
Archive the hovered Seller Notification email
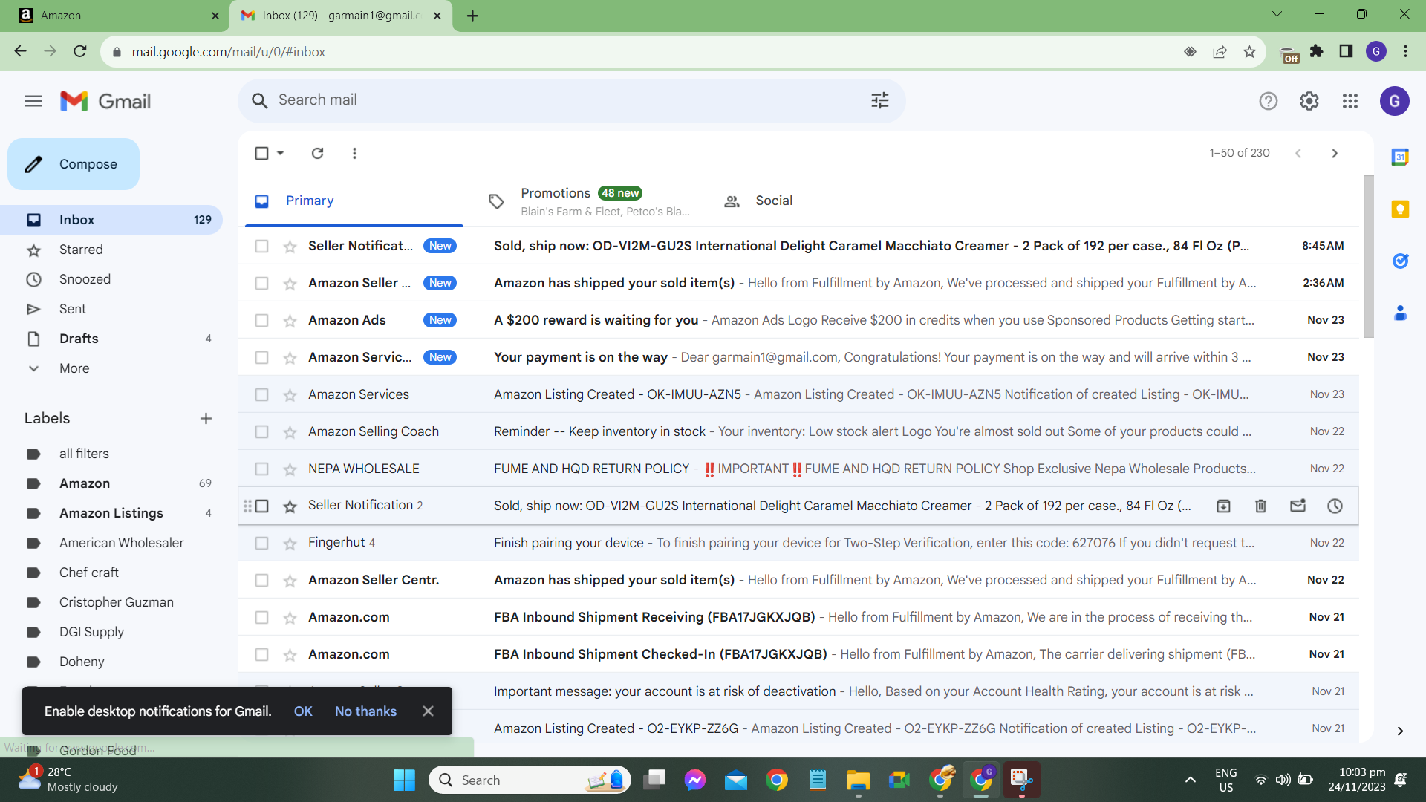point(1223,506)
